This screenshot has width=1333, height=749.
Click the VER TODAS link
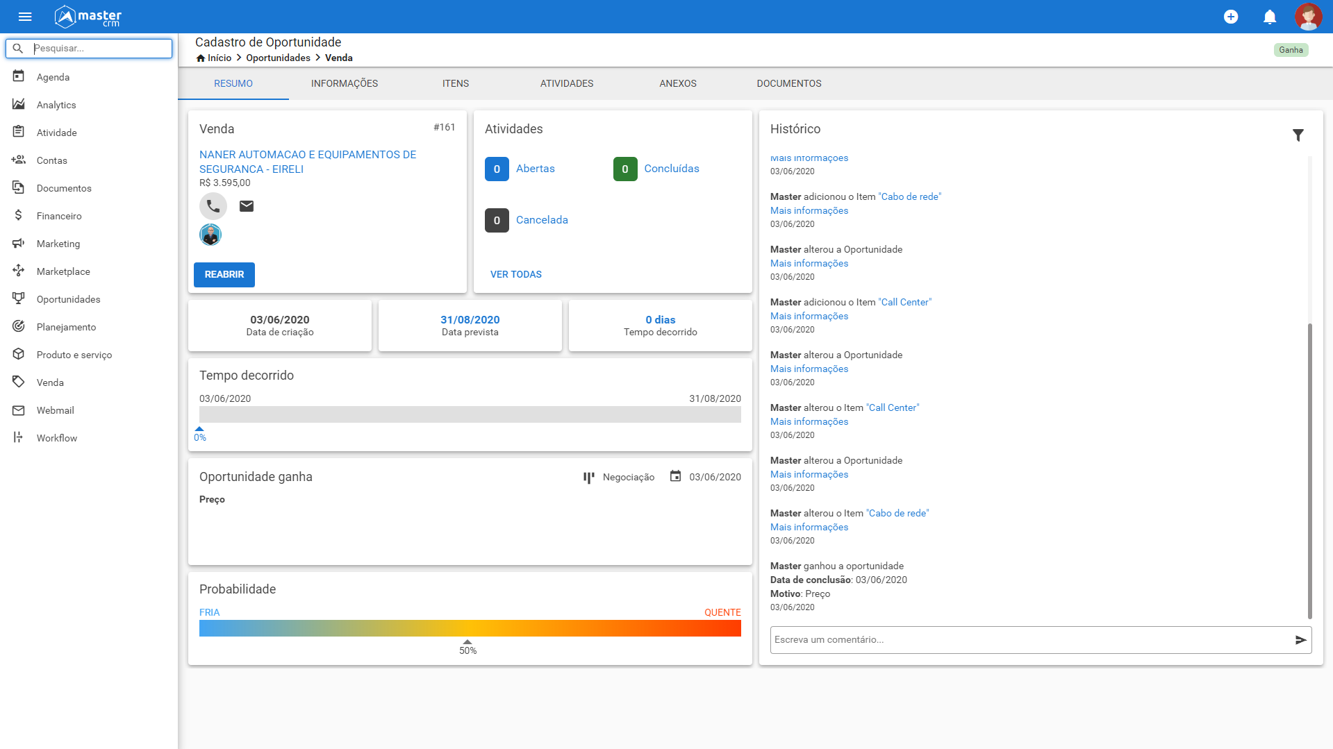tap(516, 274)
